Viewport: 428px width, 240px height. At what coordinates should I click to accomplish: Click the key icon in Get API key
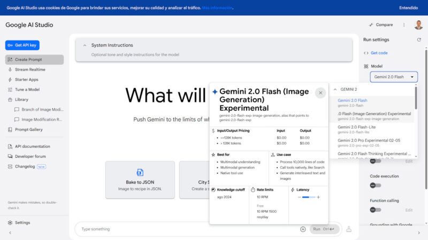coord(10,45)
